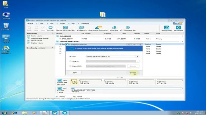Open Recycle Bin desktop icon
Screen dimensions: 206x115
click(x=6, y=27)
